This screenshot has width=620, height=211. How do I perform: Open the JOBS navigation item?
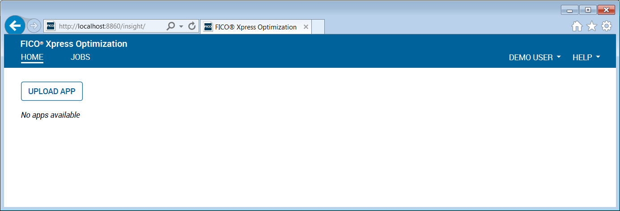[x=81, y=57]
